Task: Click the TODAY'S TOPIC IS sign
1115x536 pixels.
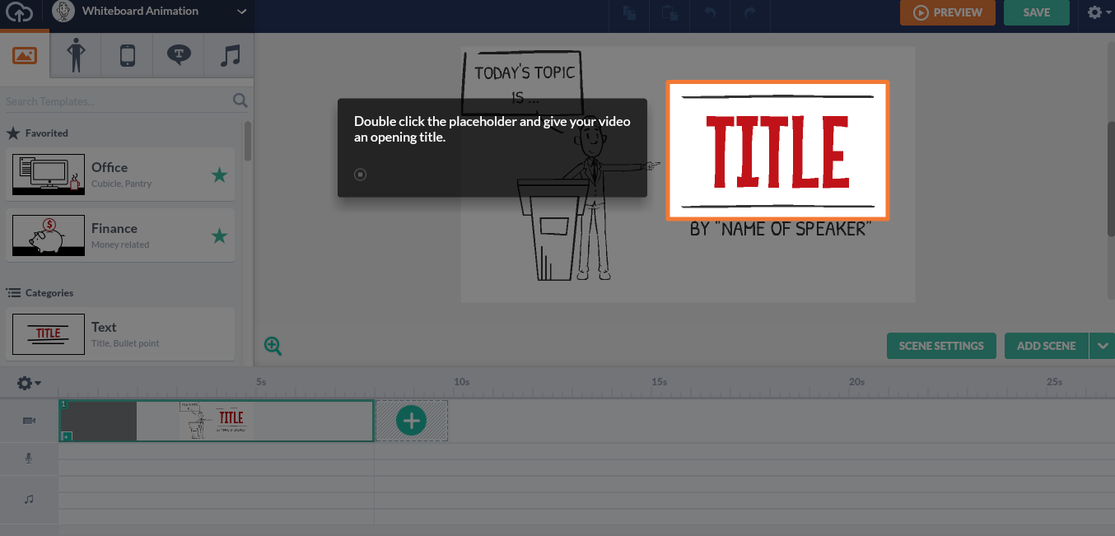Action: tap(522, 82)
